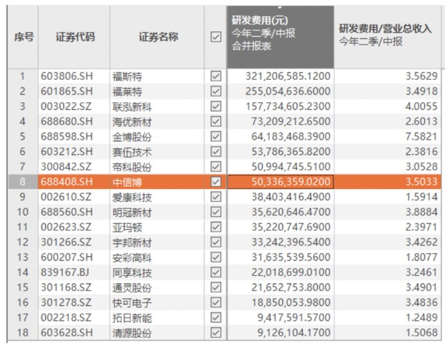Click the 序号 column header
This screenshot has height=344, width=445.
click(x=24, y=38)
